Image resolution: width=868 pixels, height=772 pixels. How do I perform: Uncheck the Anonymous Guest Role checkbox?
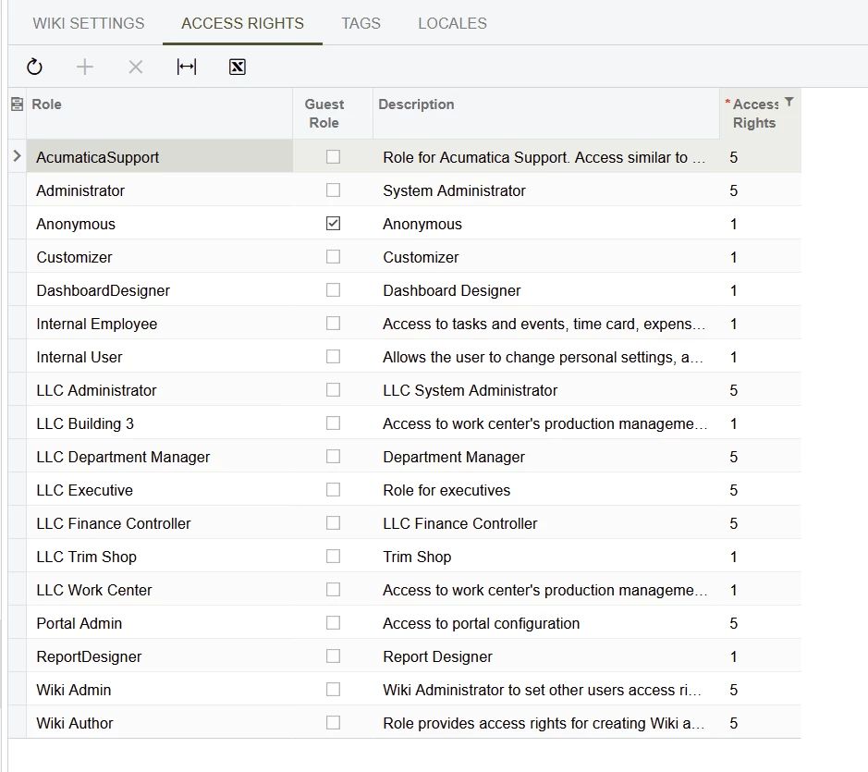[333, 224]
